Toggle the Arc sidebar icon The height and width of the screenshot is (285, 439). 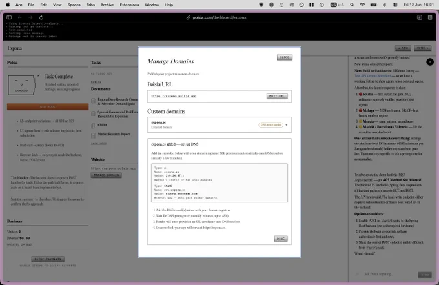tap(9, 17)
